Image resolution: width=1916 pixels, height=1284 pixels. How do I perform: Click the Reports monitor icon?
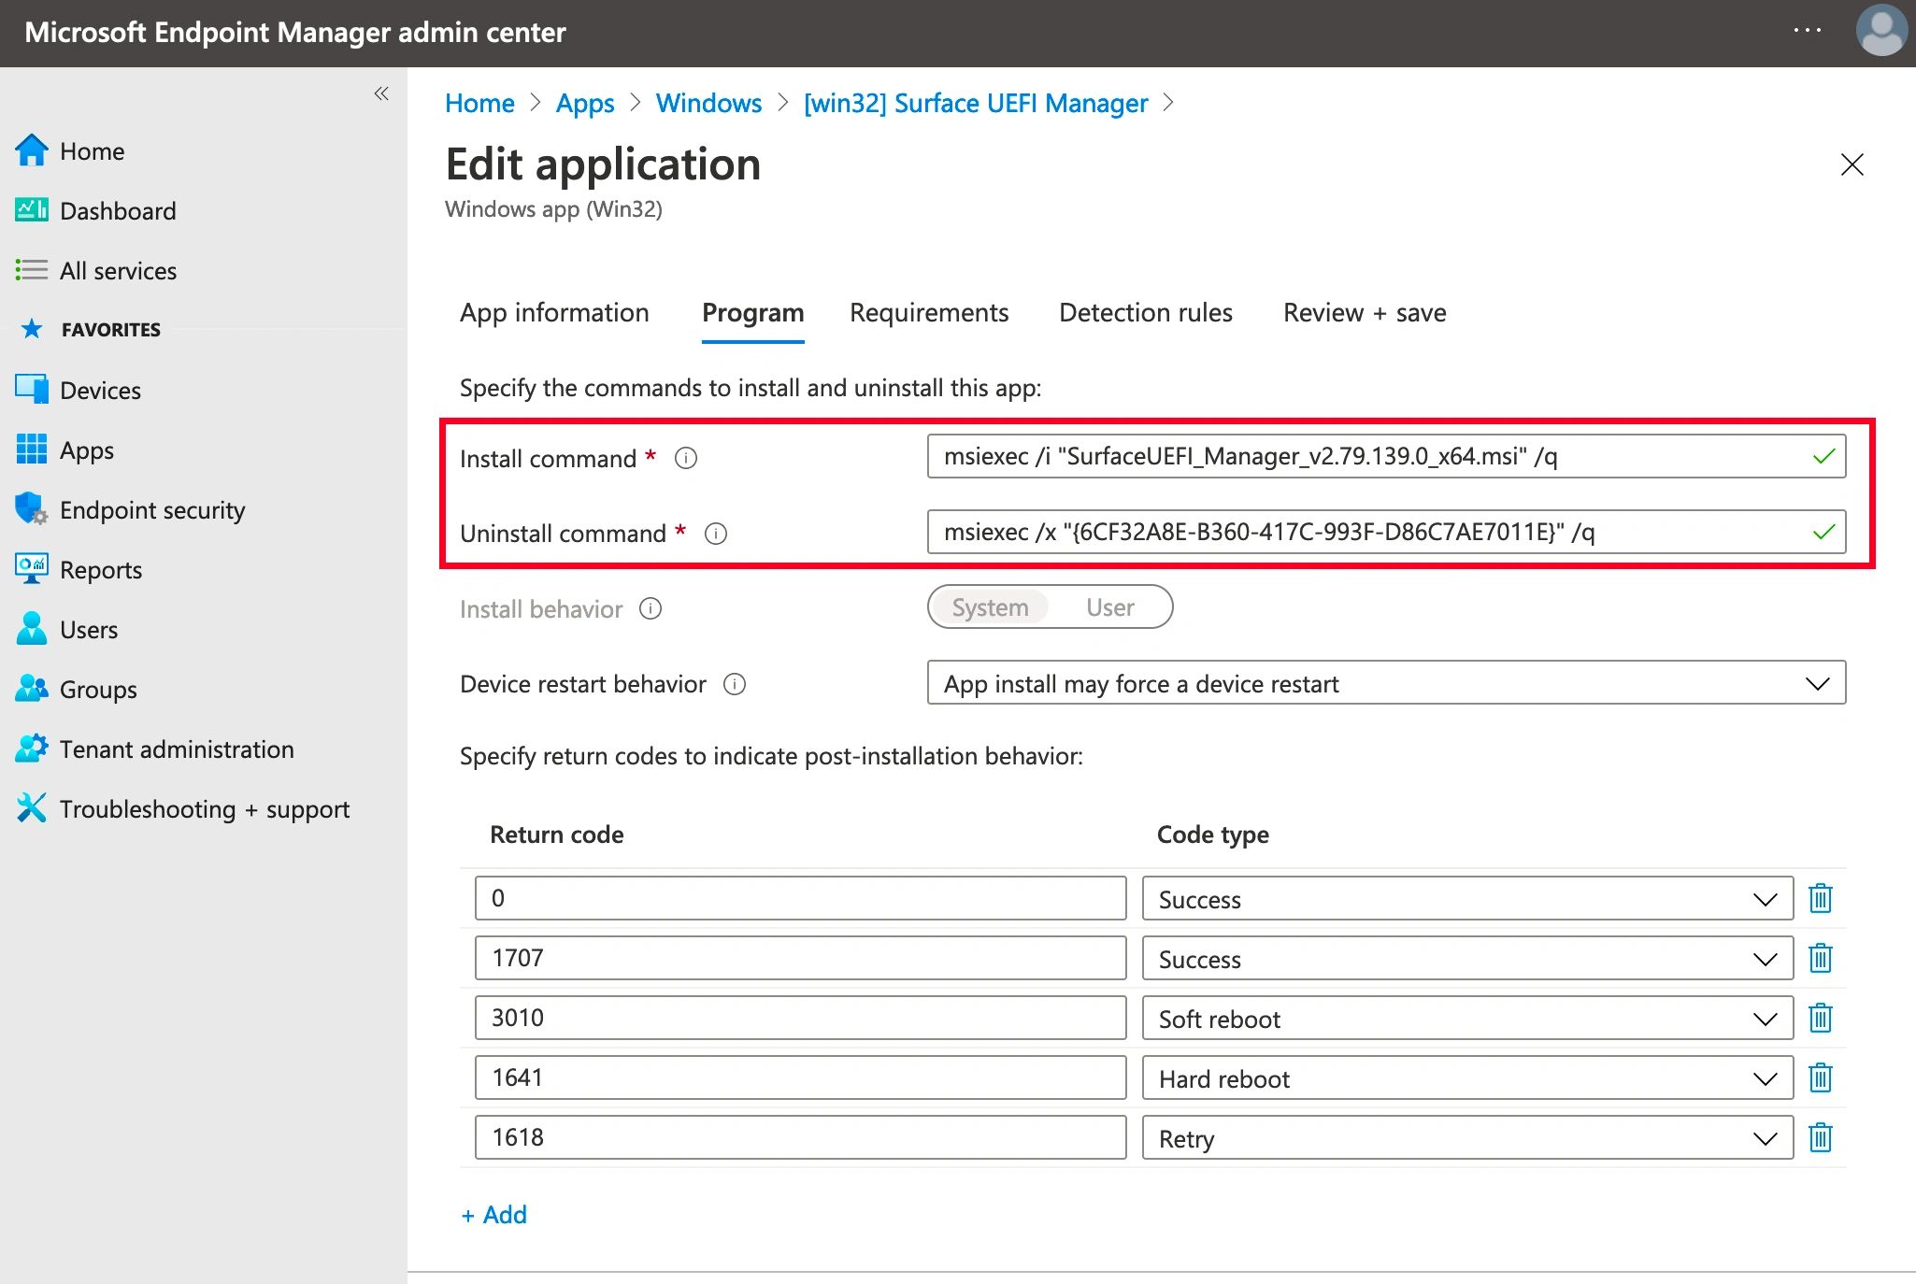[x=31, y=569]
